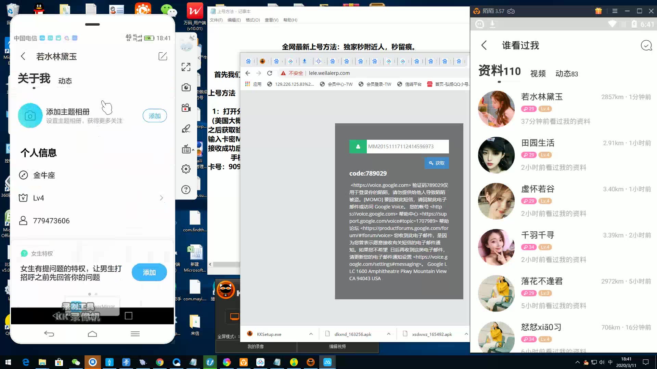Click the MM2015 card number input field

click(x=408, y=147)
